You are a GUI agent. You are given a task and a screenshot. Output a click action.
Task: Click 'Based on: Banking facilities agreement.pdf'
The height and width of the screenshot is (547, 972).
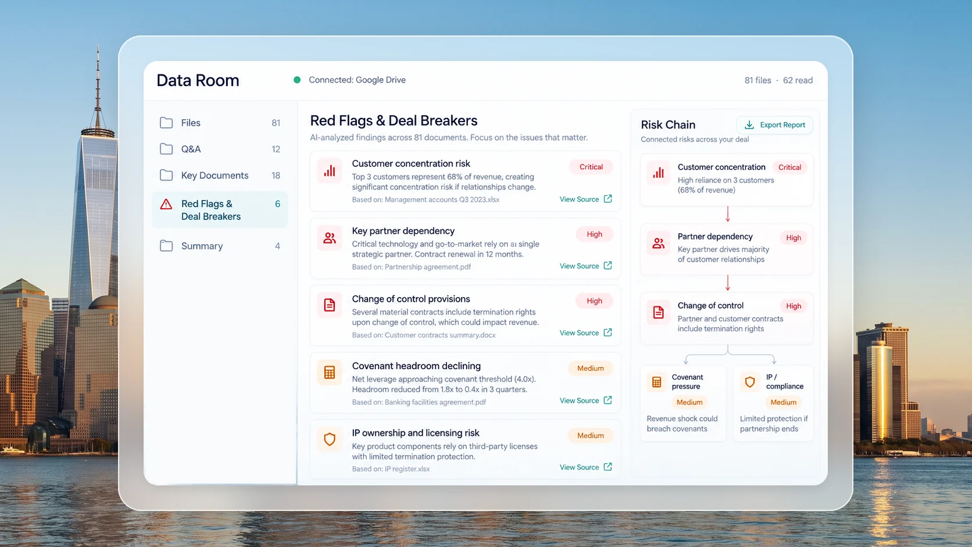[419, 402]
